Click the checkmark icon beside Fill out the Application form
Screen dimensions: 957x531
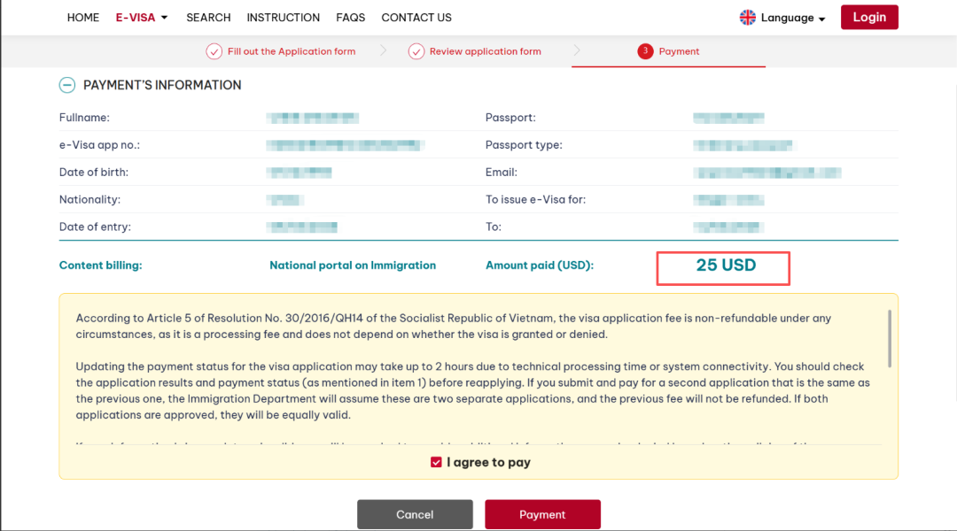pos(214,51)
